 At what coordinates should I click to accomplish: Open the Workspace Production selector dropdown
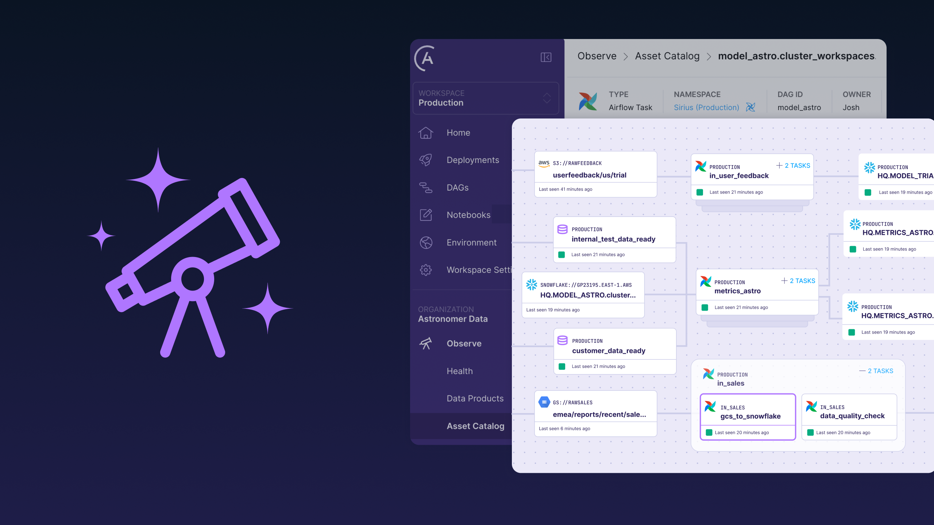coord(485,98)
